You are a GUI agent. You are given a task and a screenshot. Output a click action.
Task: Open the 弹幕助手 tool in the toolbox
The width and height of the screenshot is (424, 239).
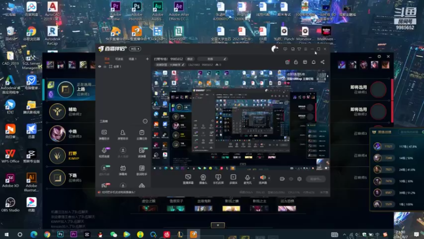[x=104, y=135]
